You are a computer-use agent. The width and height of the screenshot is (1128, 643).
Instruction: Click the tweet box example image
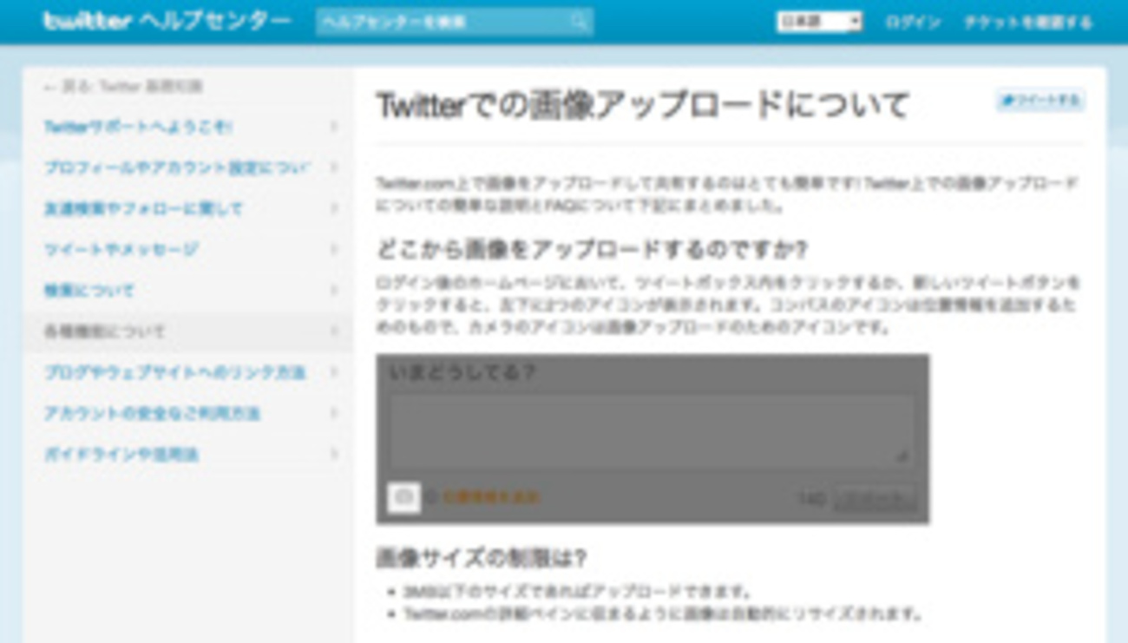(653, 439)
